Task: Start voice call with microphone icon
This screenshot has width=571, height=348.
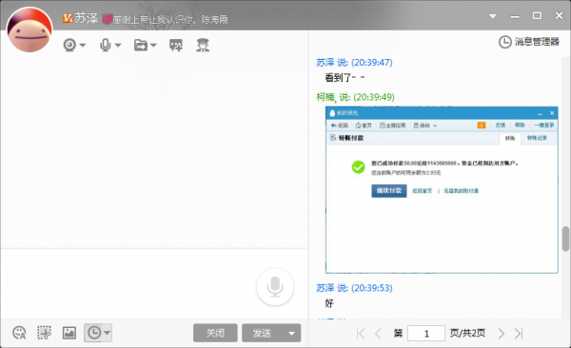Action: 106,45
